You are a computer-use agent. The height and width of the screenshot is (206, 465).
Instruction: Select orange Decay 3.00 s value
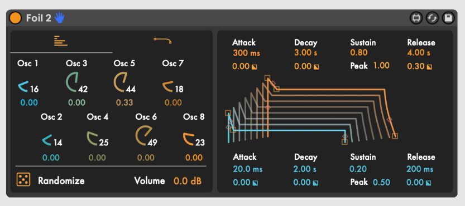tap(305, 53)
